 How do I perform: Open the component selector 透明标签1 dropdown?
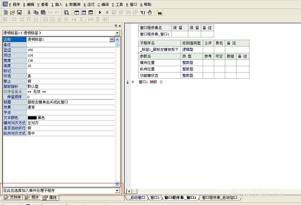click(117, 33)
